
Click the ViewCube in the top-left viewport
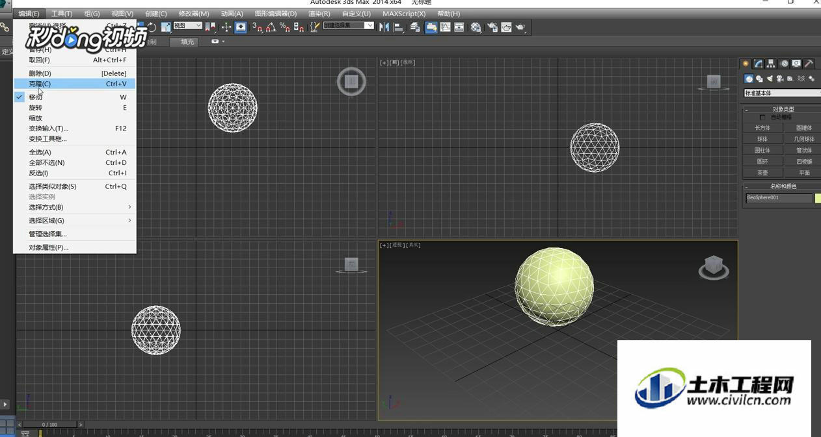coord(351,81)
